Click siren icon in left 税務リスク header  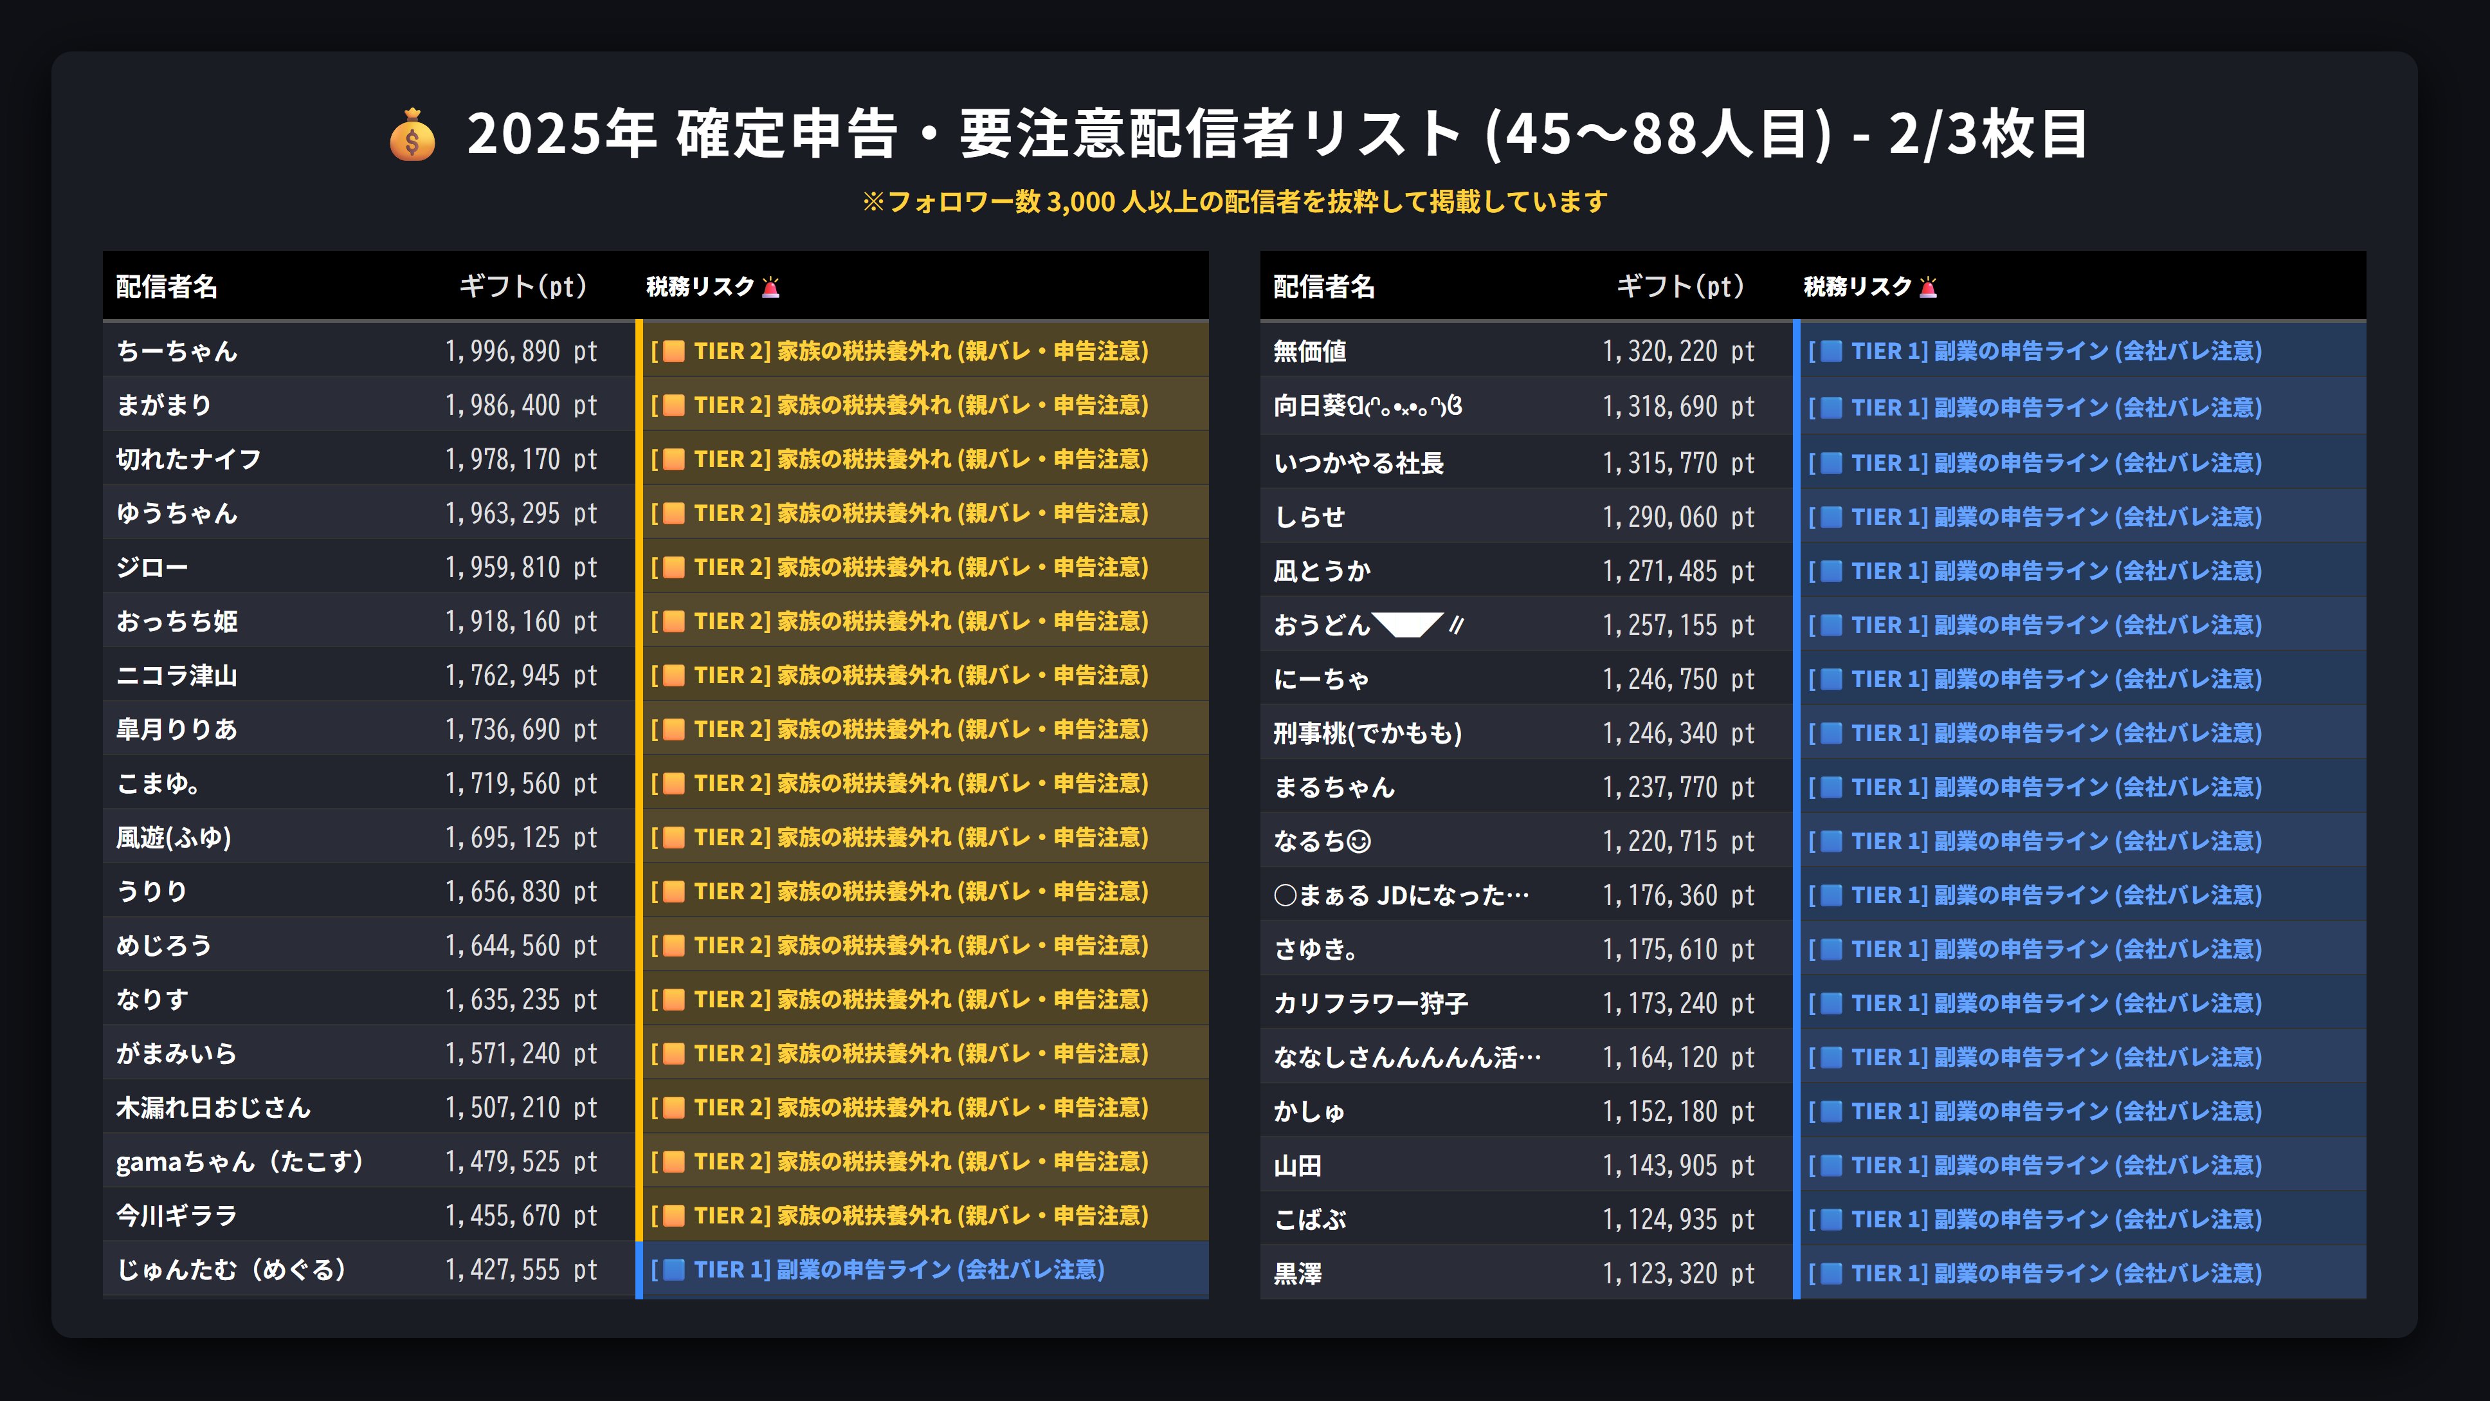tap(770, 287)
